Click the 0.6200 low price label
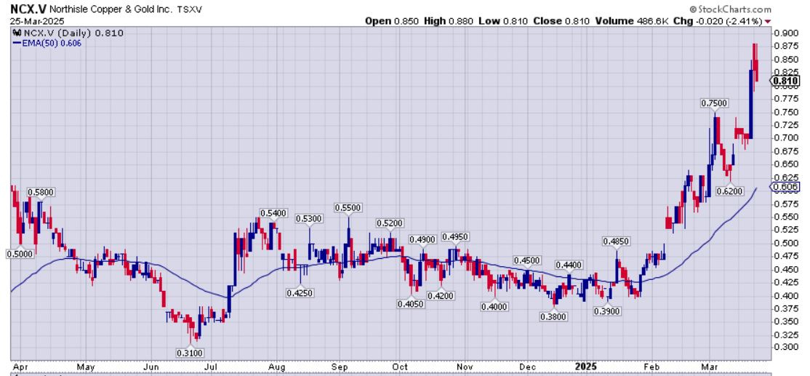 click(x=730, y=191)
